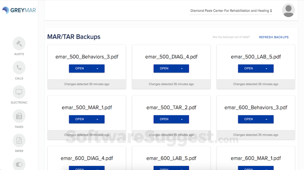Click the toggle icon in the sidebar
Screen dimensions: 304x170
[x=19, y=164]
